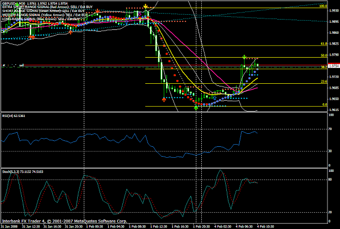
Task: Click the 31 Jan 2008 time axis label
Action: coord(9,227)
